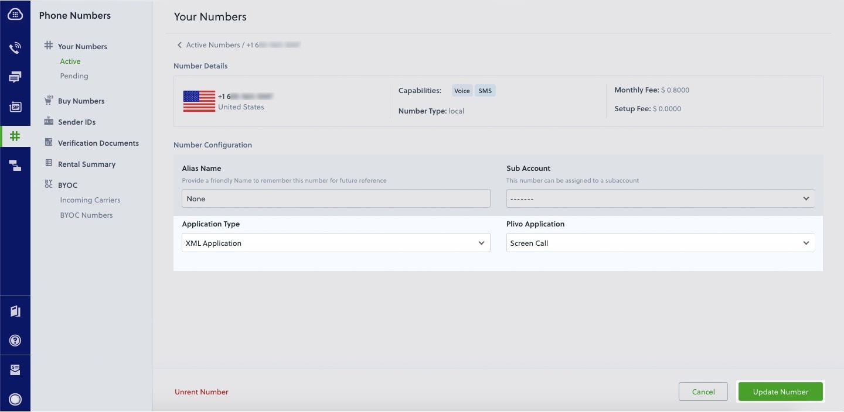Image resolution: width=844 pixels, height=412 pixels.
Task: Open the Messaging section icon
Action: click(x=15, y=77)
